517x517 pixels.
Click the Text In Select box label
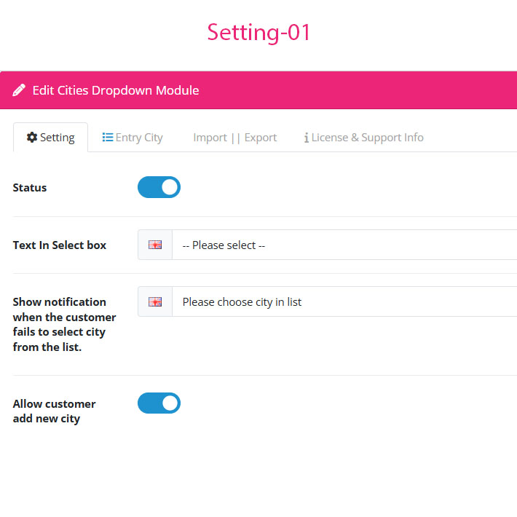(x=60, y=245)
